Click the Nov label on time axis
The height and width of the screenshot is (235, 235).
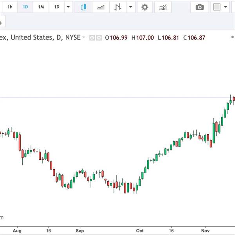click(205, 231)
